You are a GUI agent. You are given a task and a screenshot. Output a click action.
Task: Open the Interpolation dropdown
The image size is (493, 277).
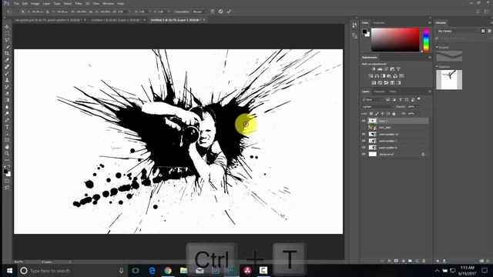(x=200, y=12)
